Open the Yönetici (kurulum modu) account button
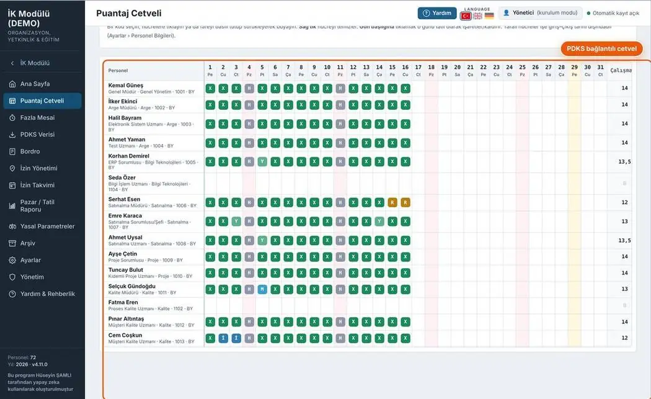This screenshot has width=651, height=399. (540, 13)
